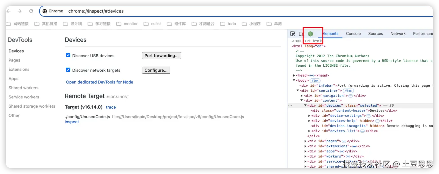This screenshot has height=174, width=439.
Task: Open the 组件库 bookmark folder
Action: (176, 24)
